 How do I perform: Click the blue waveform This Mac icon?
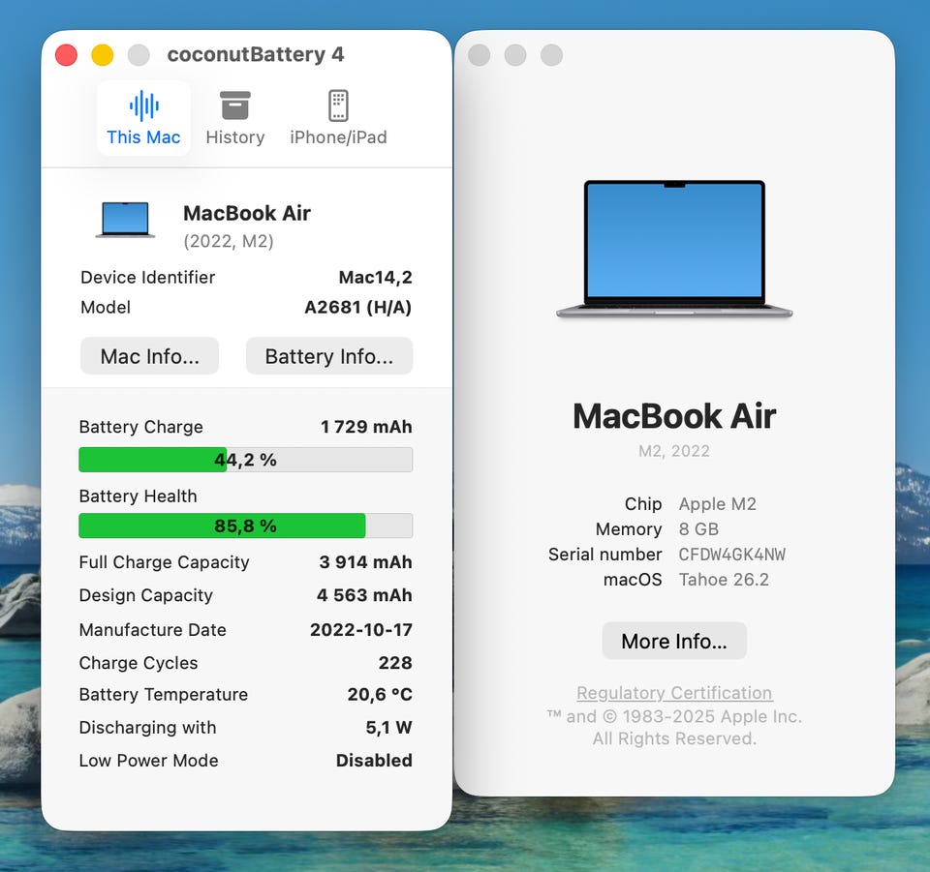tap(144, 106)
